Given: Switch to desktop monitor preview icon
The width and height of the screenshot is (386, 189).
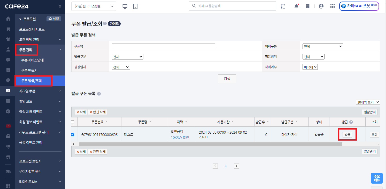Looking at the screenshot, I should [x=125, y=6].
